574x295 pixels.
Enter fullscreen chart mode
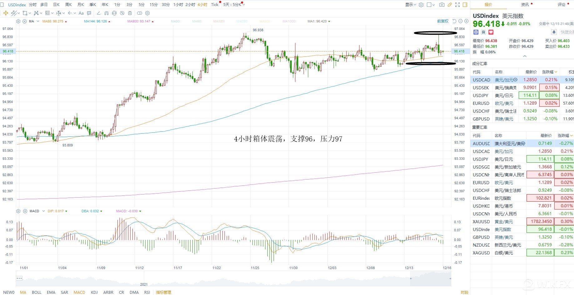[x=458, y=5]
